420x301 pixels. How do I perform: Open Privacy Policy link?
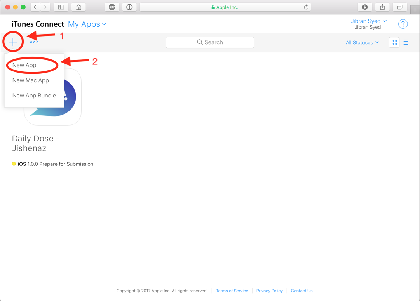click(270, 291)
